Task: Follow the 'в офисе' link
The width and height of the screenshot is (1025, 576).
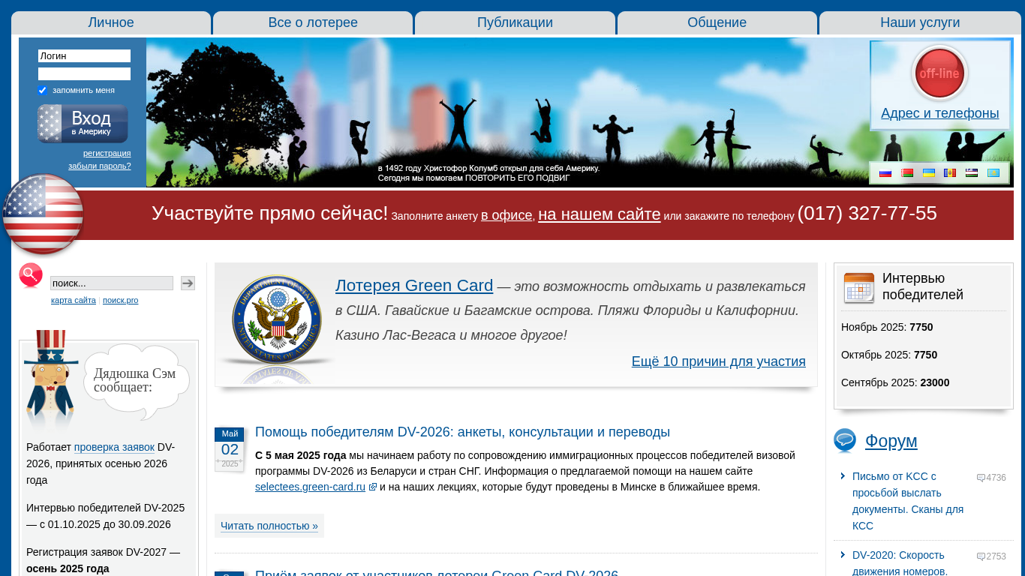Action: coord(506,215)
